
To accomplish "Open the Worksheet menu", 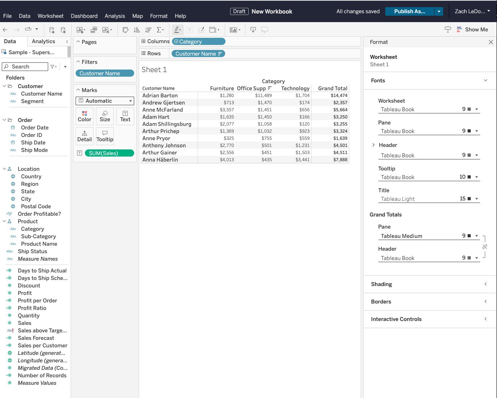I will click(x=50, y=16).
